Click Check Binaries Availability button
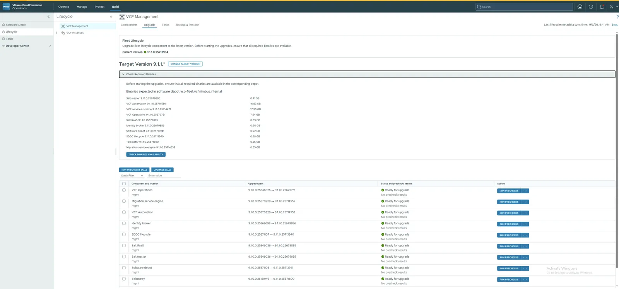The height and width of the screenshot is (289, 619). coord(146,154)
